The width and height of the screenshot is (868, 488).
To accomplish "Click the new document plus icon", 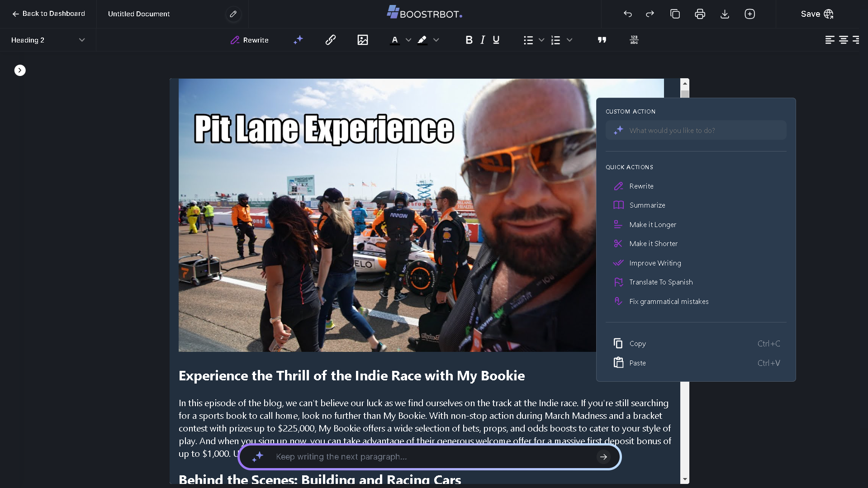I will tap(749, 14).
